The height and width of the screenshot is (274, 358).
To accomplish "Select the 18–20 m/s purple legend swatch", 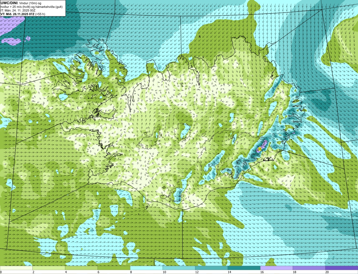I will tap(309, 268).
